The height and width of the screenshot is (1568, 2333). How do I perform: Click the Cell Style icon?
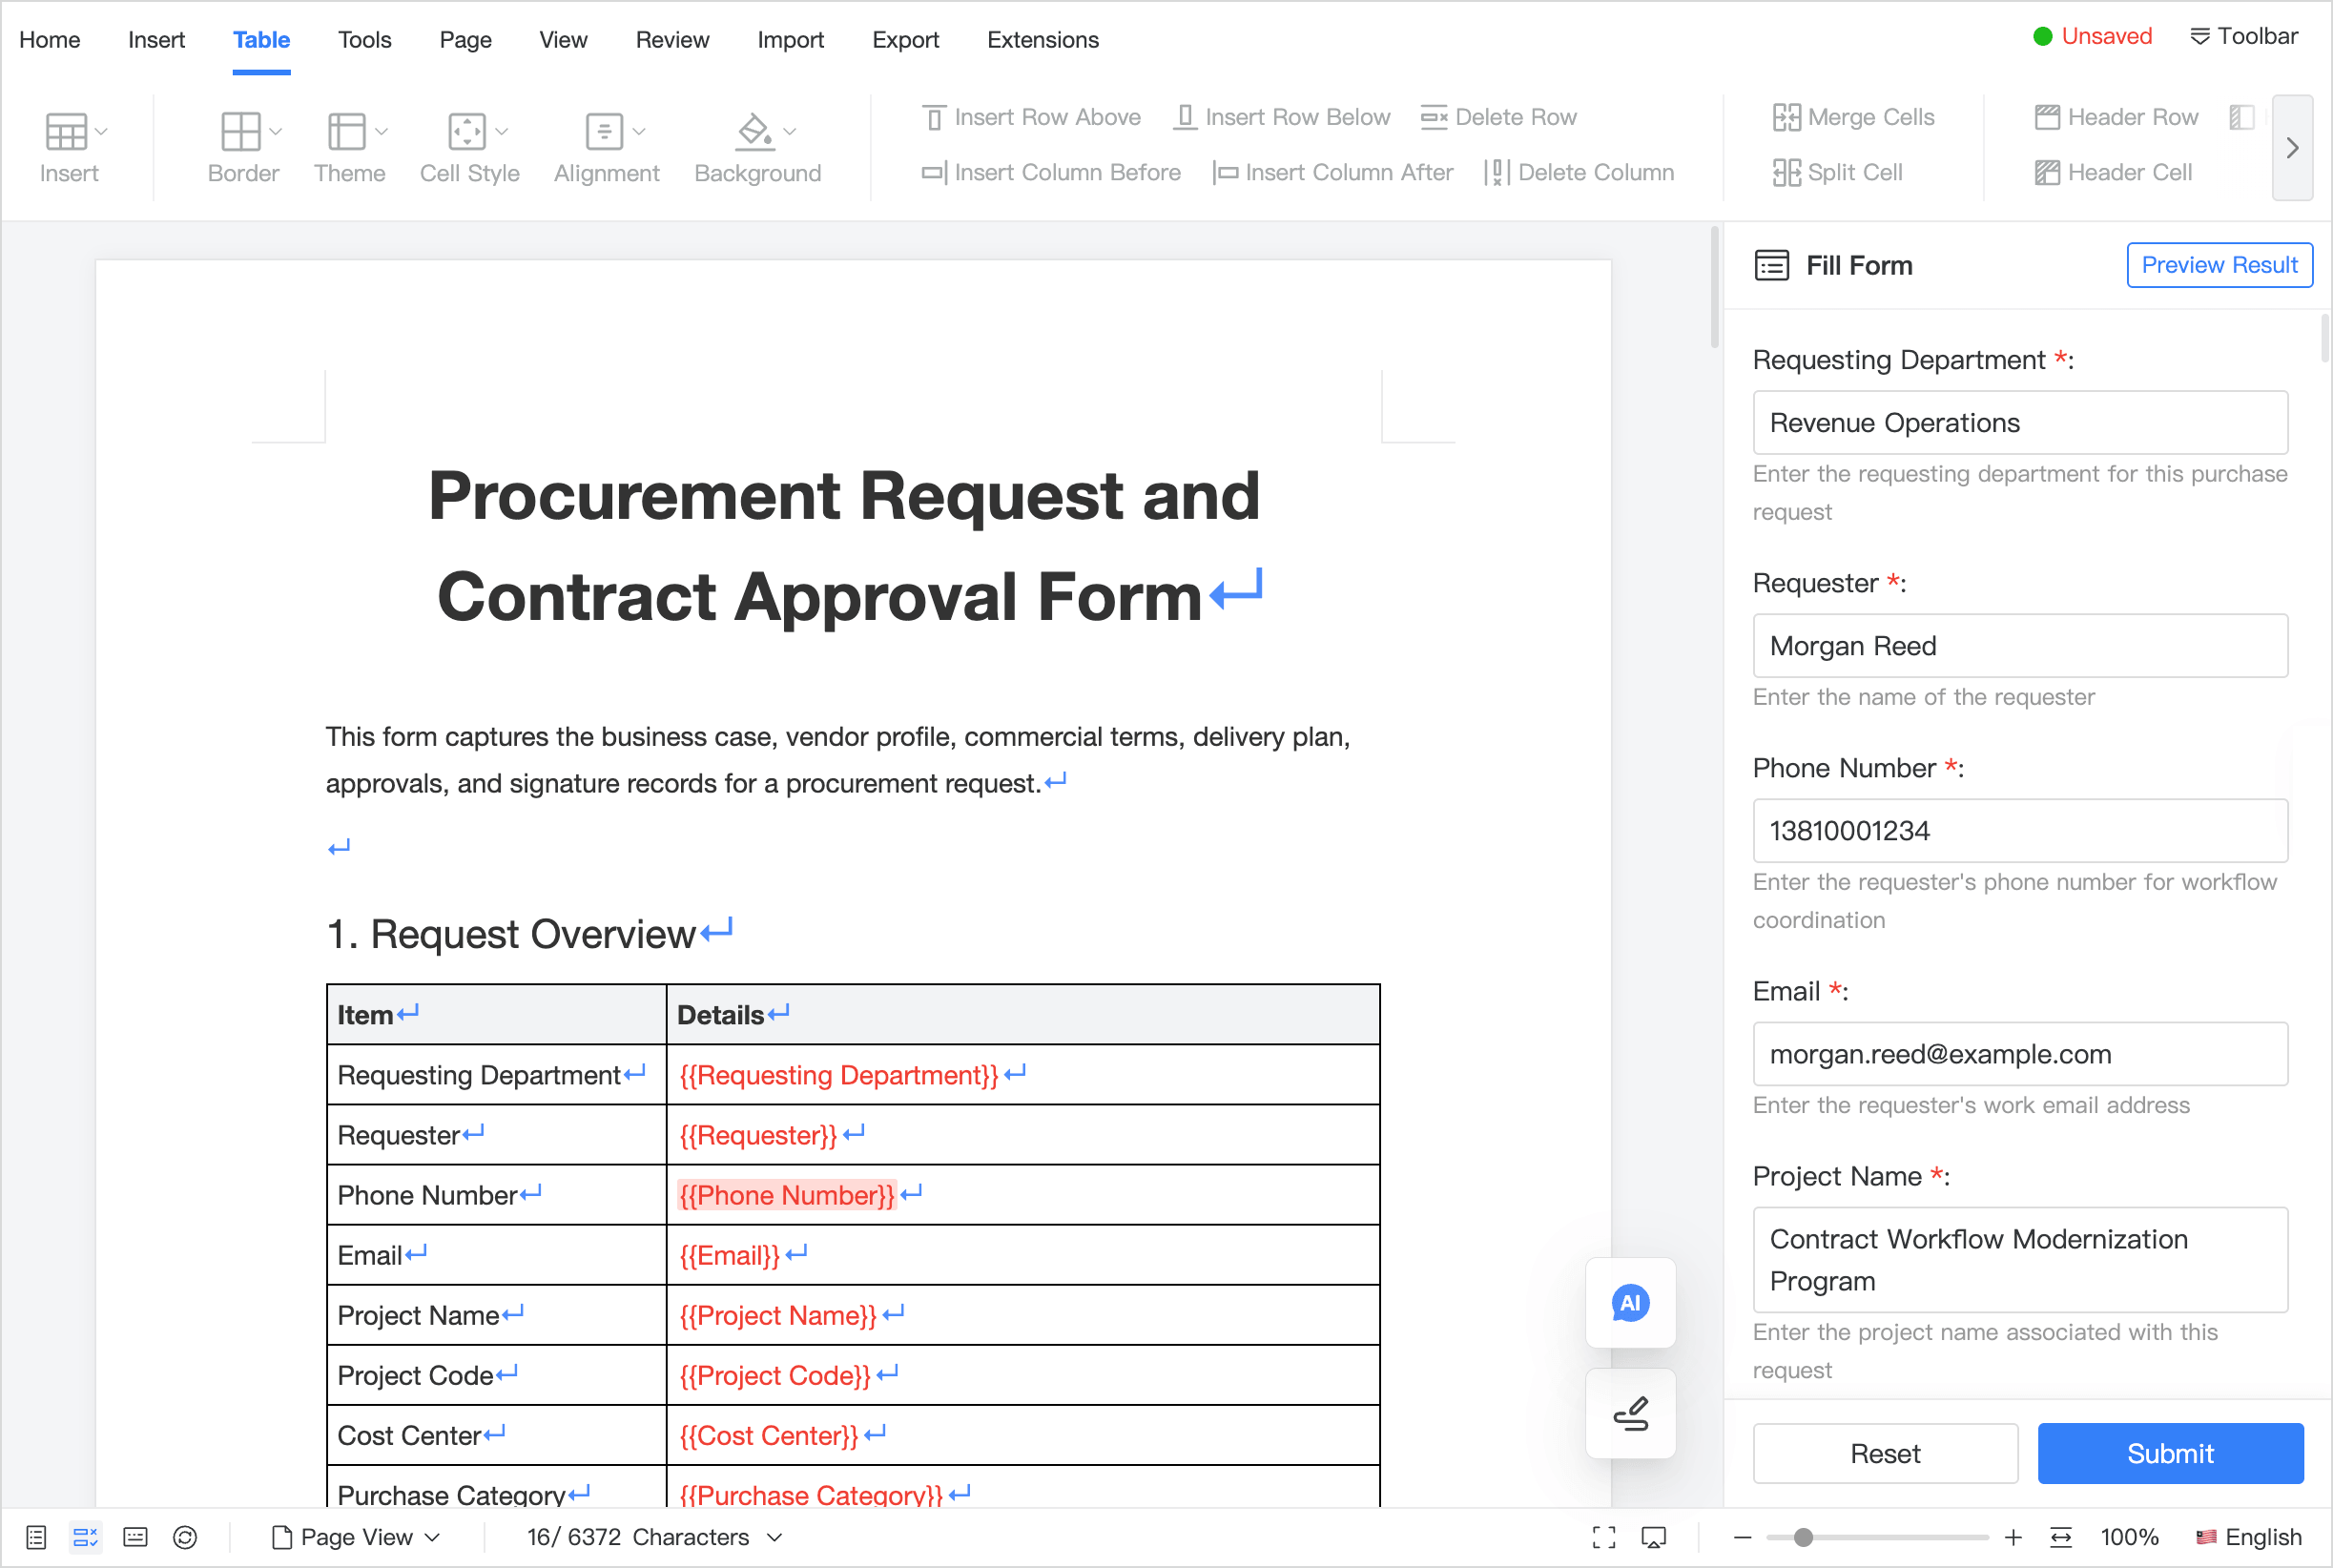[x=467, y=131]
